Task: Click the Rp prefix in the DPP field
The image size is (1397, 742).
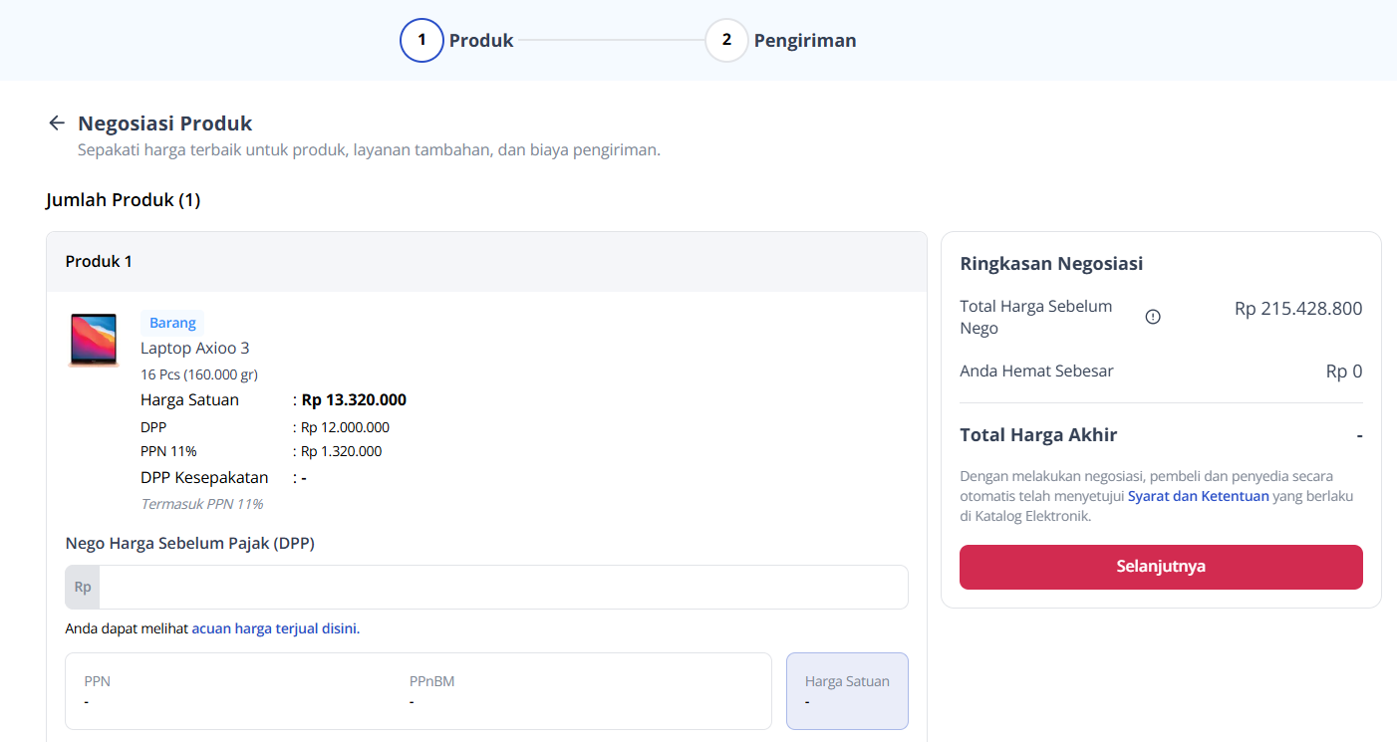Action: point(83,588)
